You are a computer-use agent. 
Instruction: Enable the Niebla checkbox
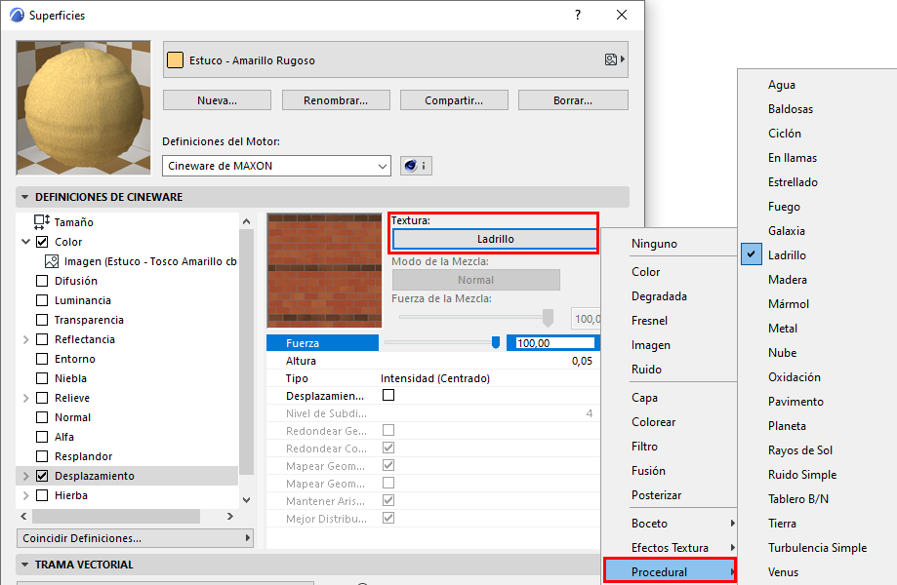pyautogui.click(x=42, y=378)
